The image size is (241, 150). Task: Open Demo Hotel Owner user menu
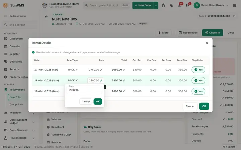tap(211, 5)
